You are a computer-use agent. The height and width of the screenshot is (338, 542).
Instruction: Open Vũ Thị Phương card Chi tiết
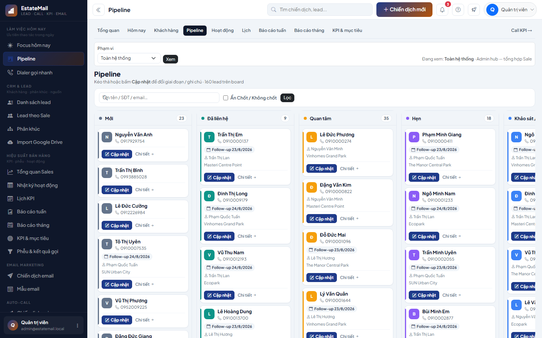(145, 320)
